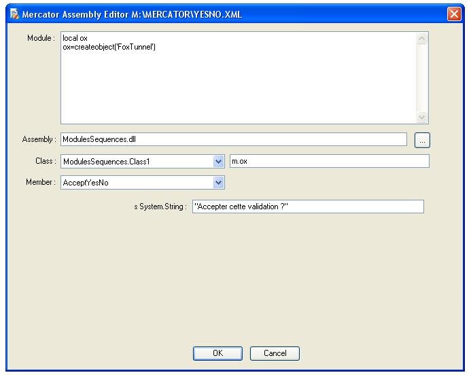
Task: Click the Module scrollbar down arrow
Action: (421, 117)
